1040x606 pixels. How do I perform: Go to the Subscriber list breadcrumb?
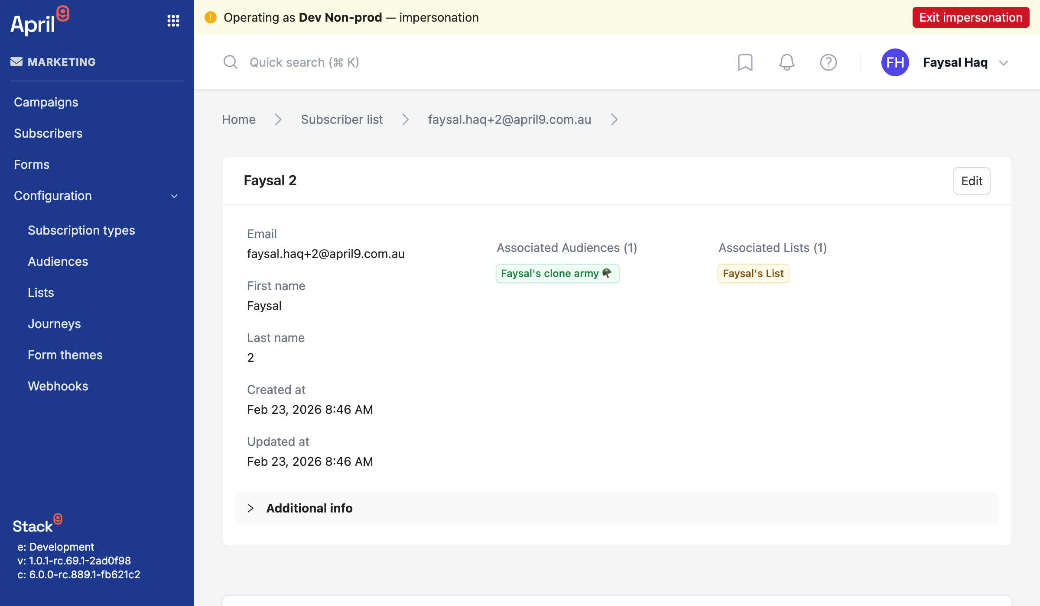342,119
